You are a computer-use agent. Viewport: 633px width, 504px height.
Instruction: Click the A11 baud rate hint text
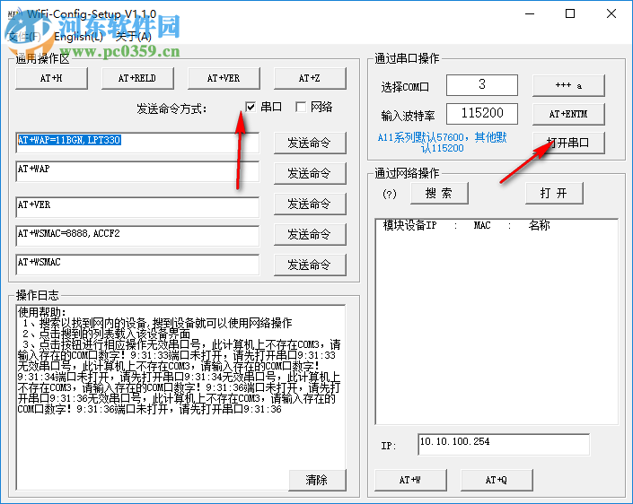tap(442, 143)
